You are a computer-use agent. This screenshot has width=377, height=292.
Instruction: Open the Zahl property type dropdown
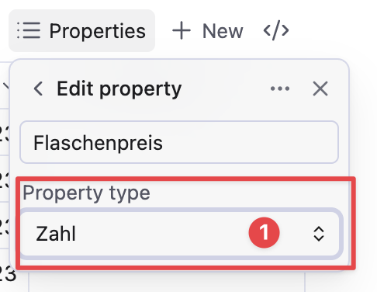(x=180, y=234)
